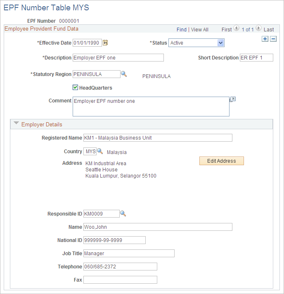Screen dimensions: 284x294
Task: Select the EPF Number value 0000001
Action: 69,21
